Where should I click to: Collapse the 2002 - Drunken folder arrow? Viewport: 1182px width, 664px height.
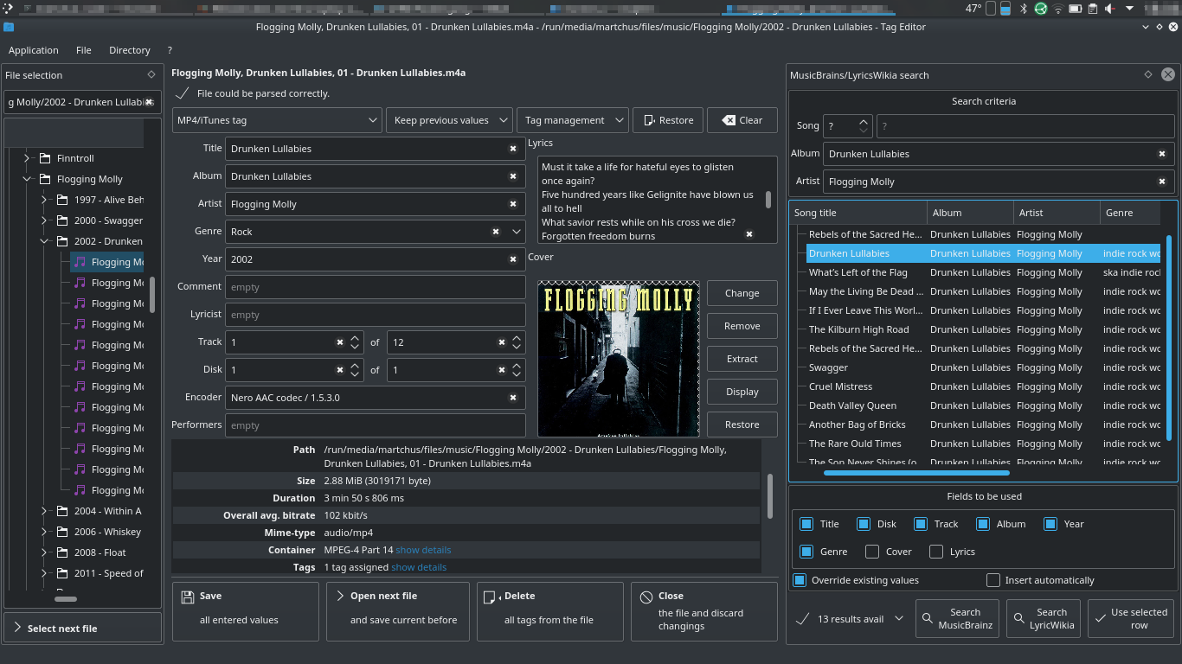(x=44, y=241)
